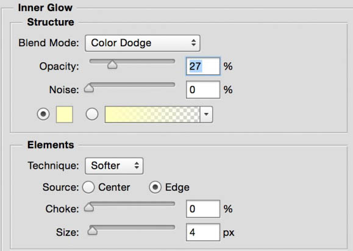Screen dimensions: 353x251
Task: Open the pale yellow glow color swatch
Action: click(65, 115)
